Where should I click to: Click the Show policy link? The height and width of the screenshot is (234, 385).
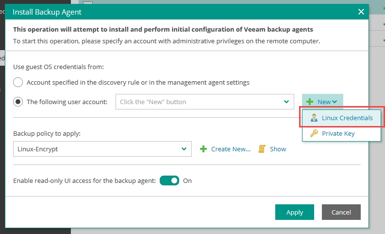point(278,149)
